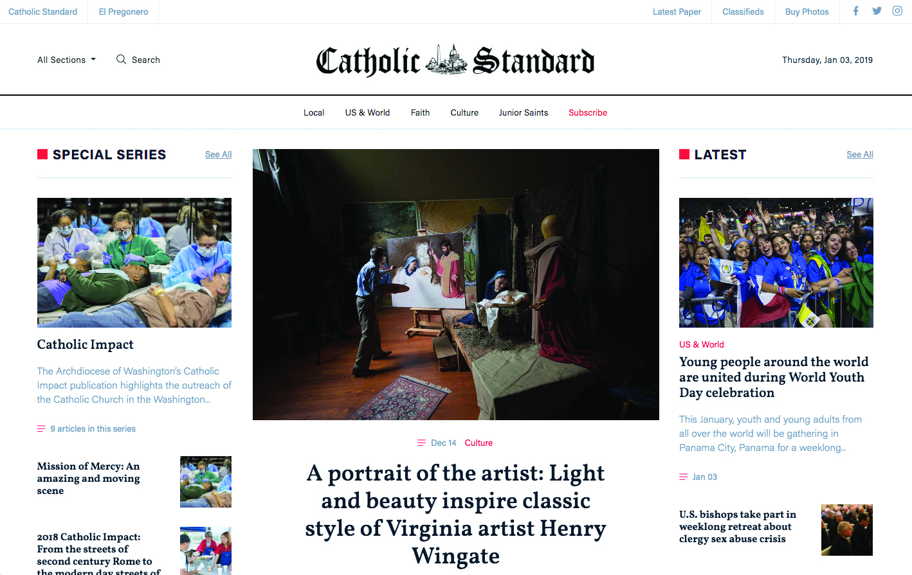This screenshot has height=575, width=912.
Task: Click See All beside Latest heading
Action: (860, 154)
